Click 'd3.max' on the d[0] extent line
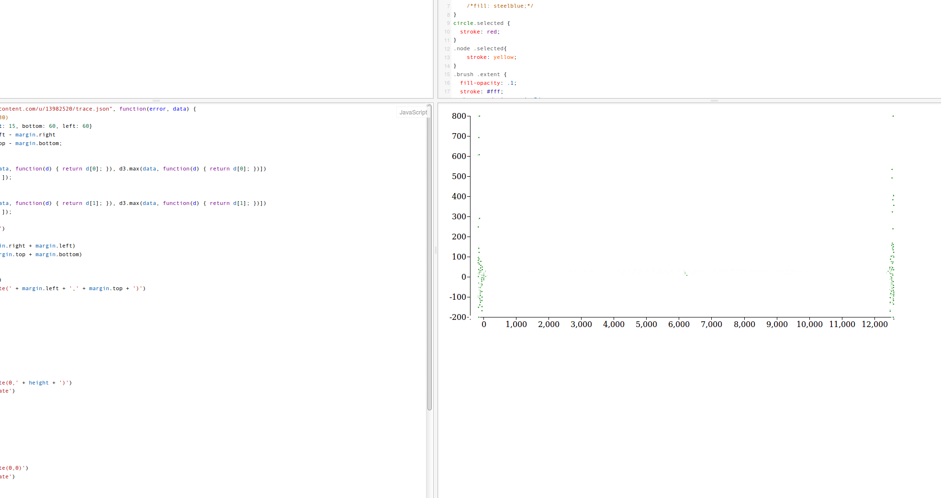941x498 pixels. (129, 169)
